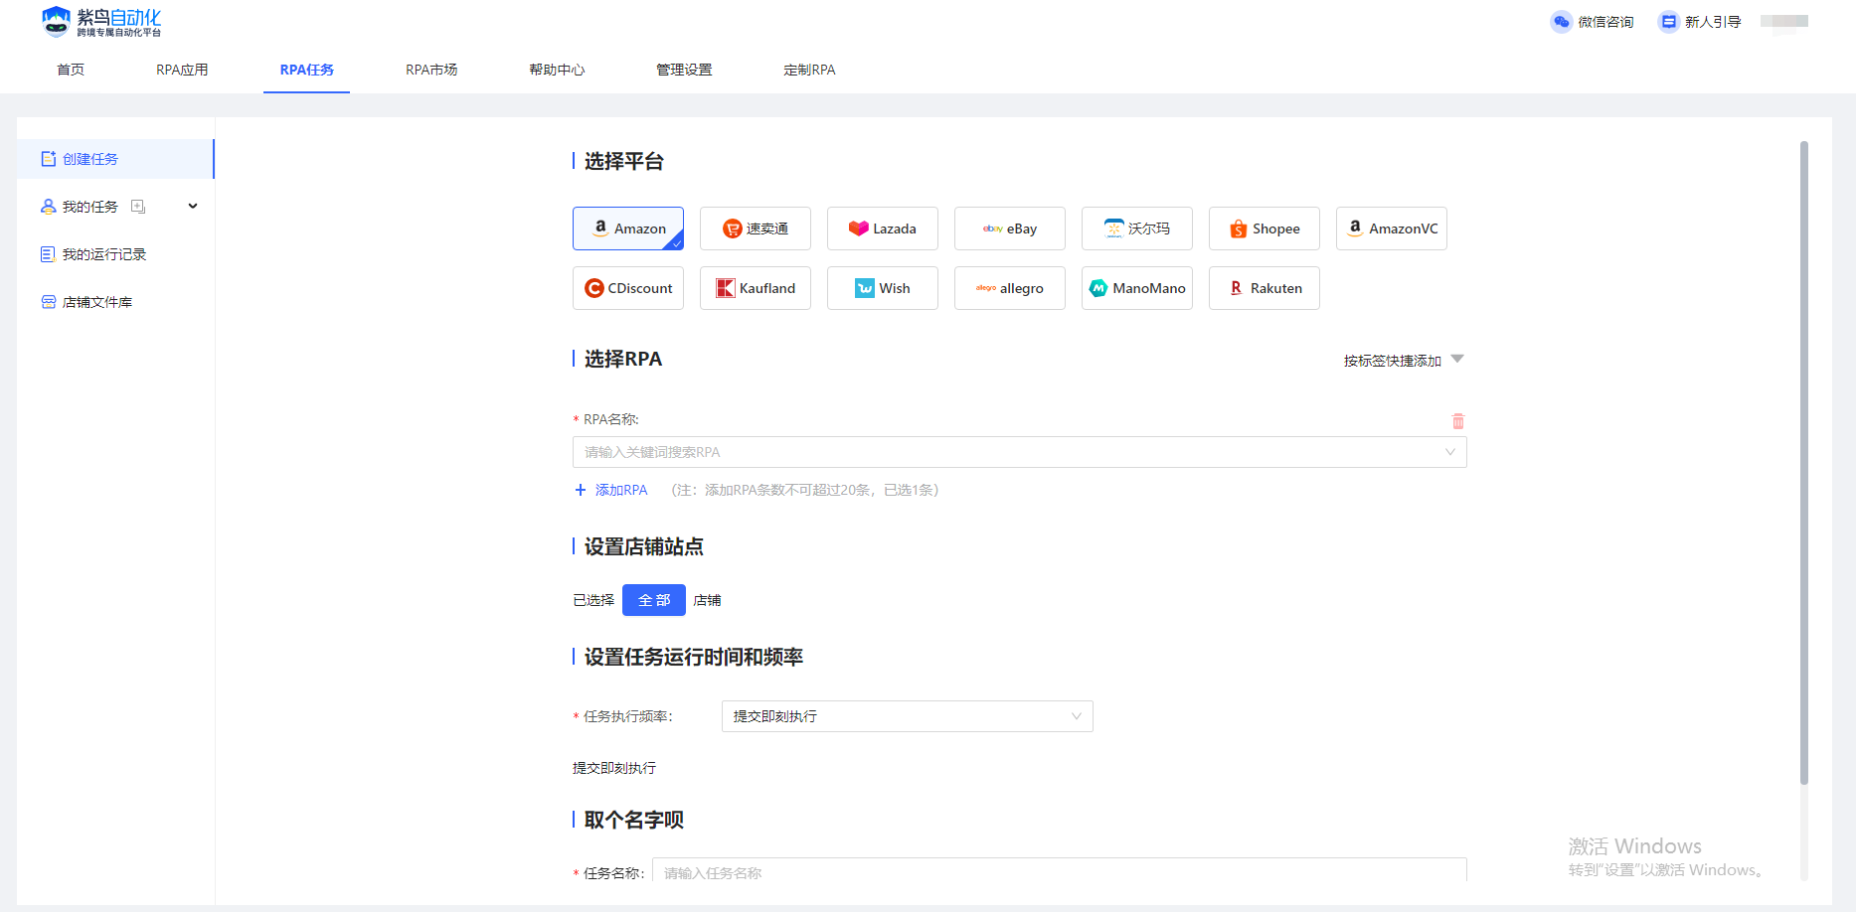Screen dimensions: 1856x912
Task: Click the 我的运行记录 list icon
Action: click(x=48, y=254)
